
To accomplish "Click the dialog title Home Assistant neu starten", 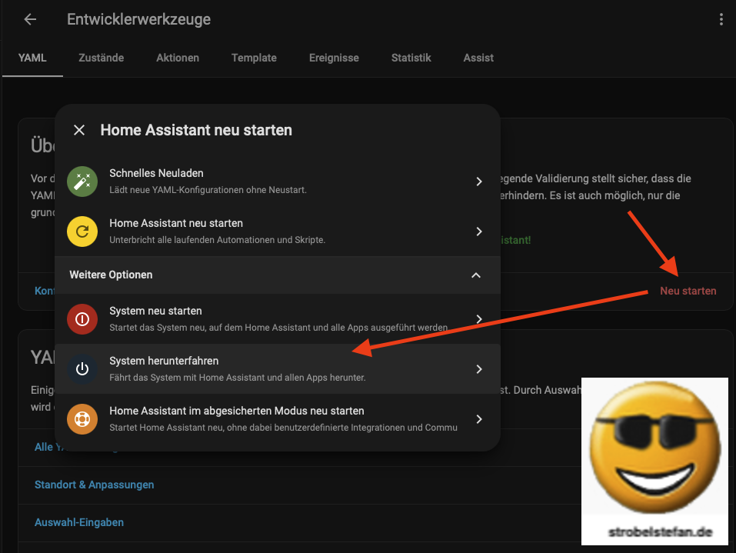I will (196, 130).
